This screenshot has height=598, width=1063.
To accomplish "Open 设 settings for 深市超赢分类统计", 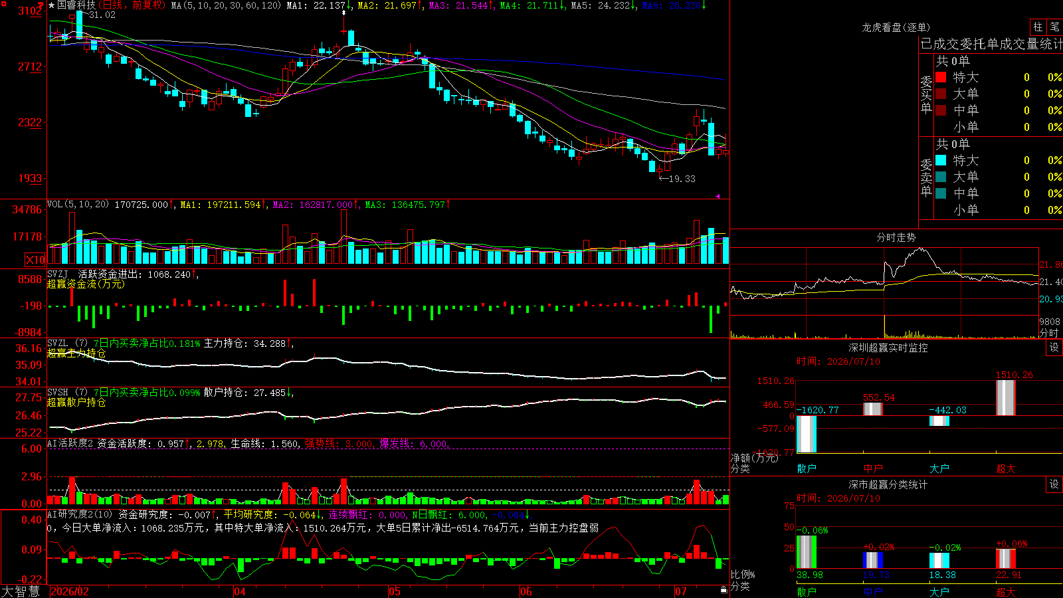I will click(x=1054, y=484).
